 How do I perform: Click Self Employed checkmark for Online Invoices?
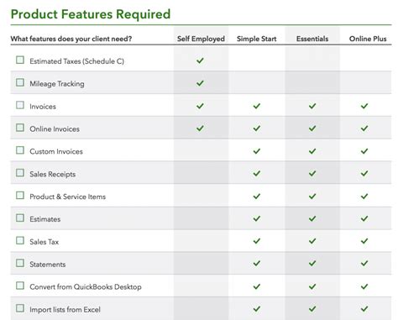(x=200, y=129)
